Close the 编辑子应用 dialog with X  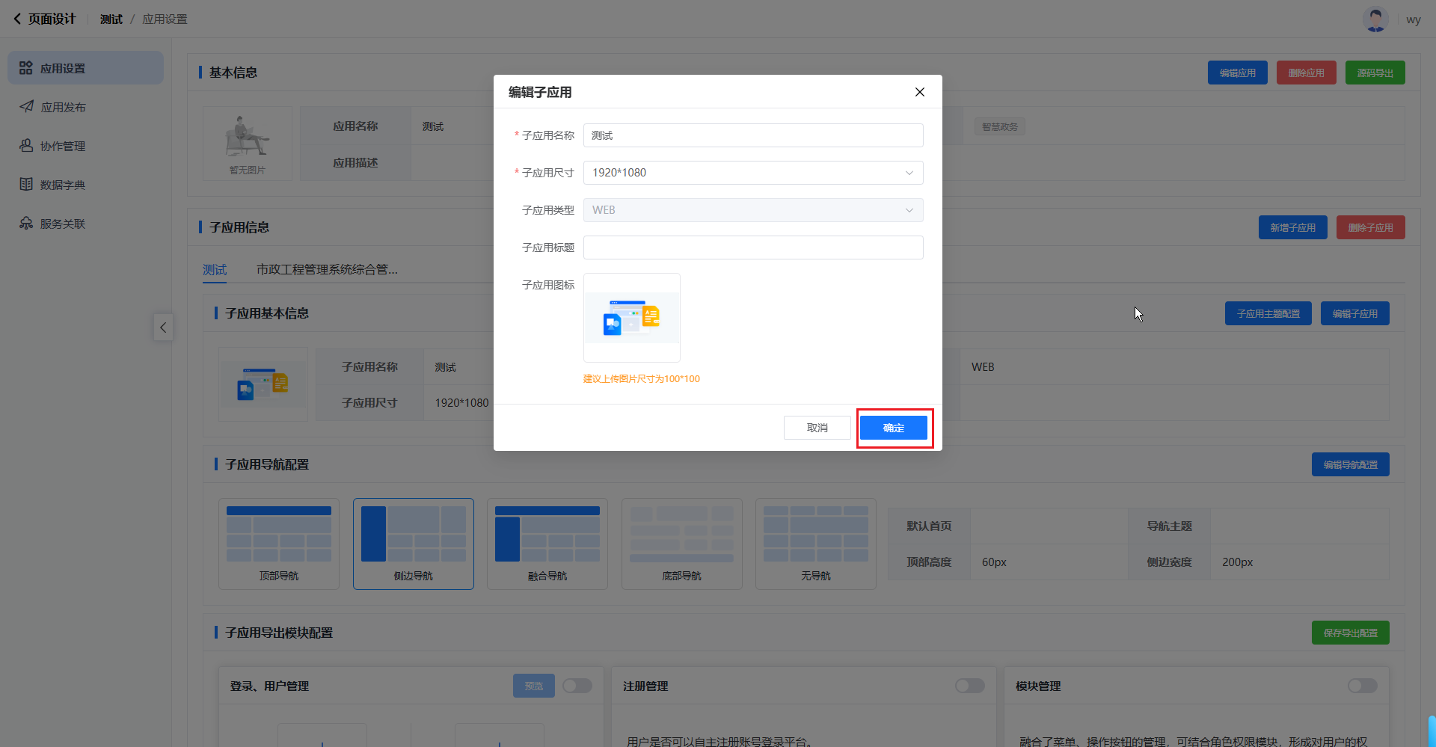pos(919,92)
